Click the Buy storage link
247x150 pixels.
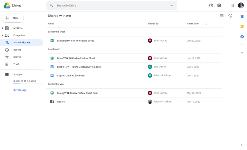[20, 90]
